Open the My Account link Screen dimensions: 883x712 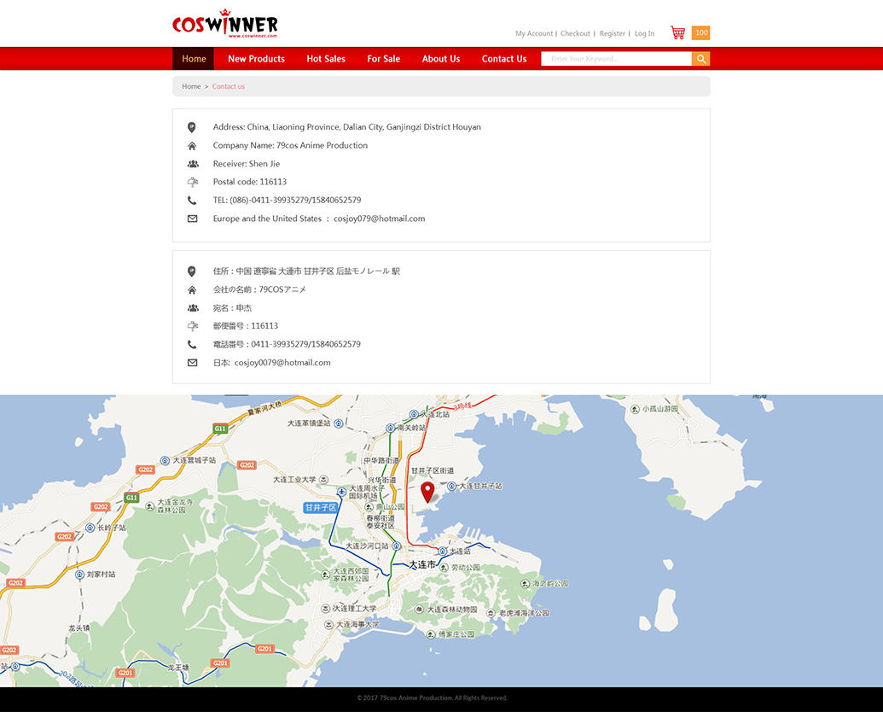point(533,33)
